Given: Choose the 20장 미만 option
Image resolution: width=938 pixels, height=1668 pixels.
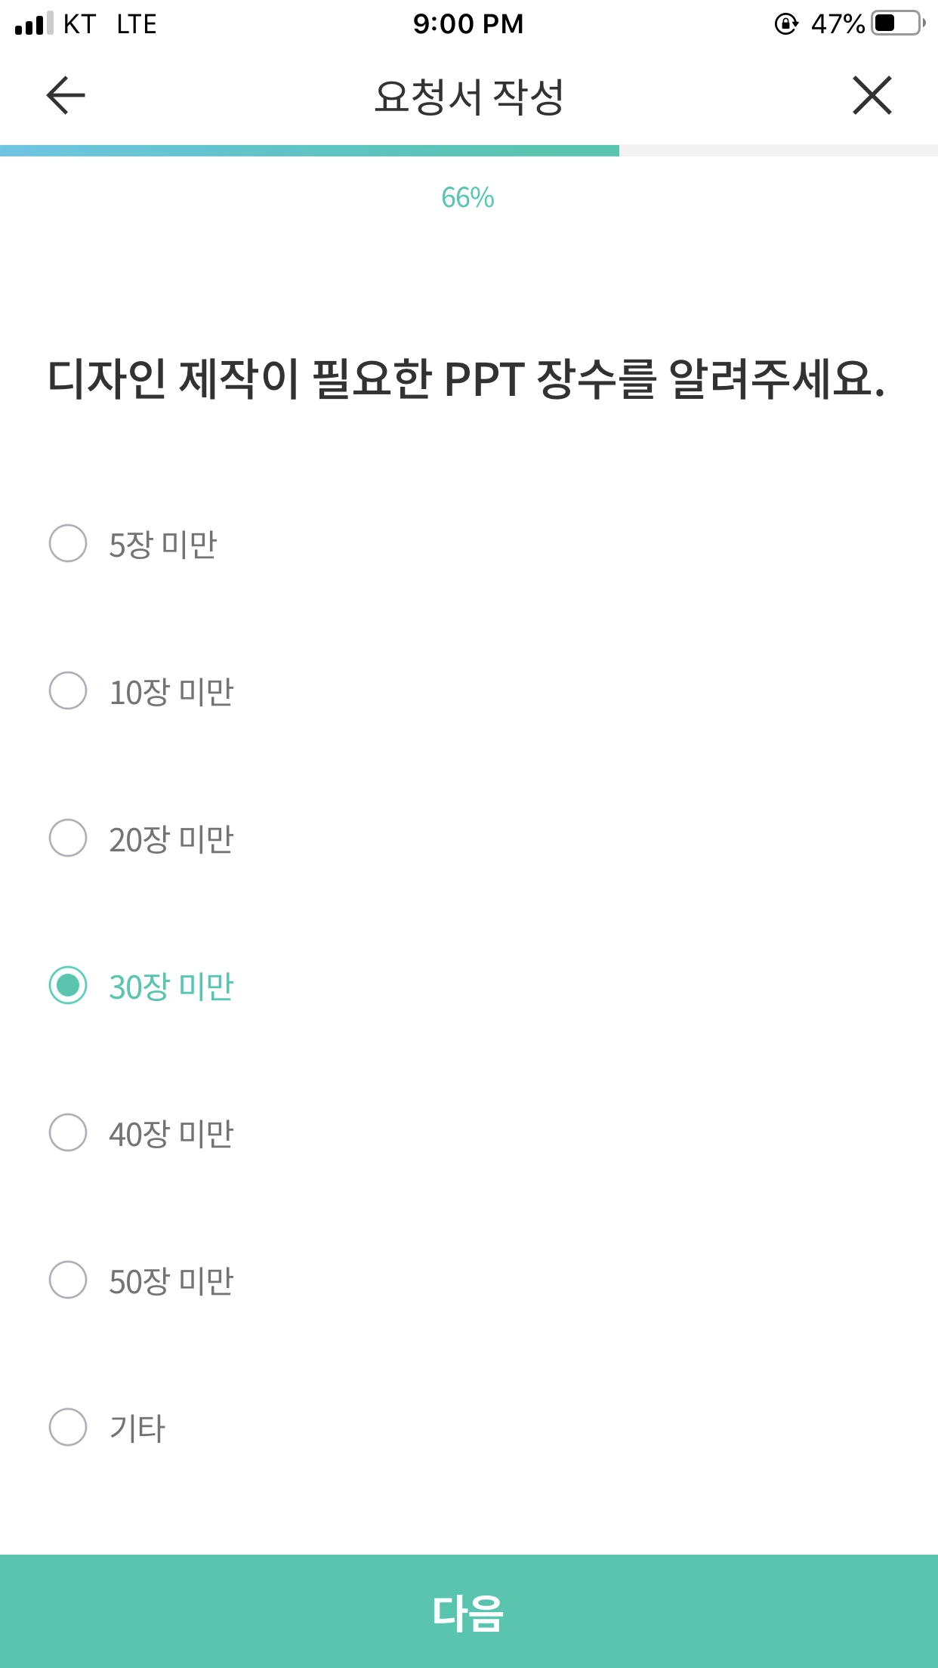Looking at the screenshot, I should tap(68, 838).
